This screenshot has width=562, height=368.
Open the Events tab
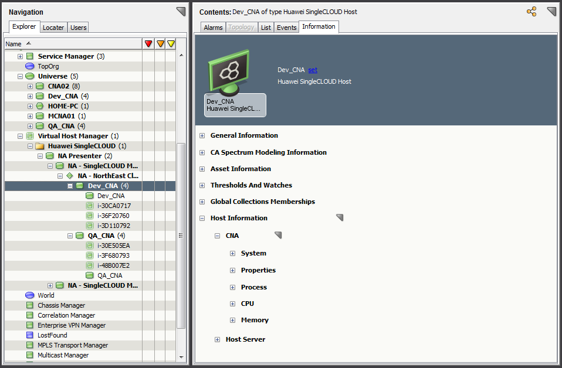coord(287,28)
